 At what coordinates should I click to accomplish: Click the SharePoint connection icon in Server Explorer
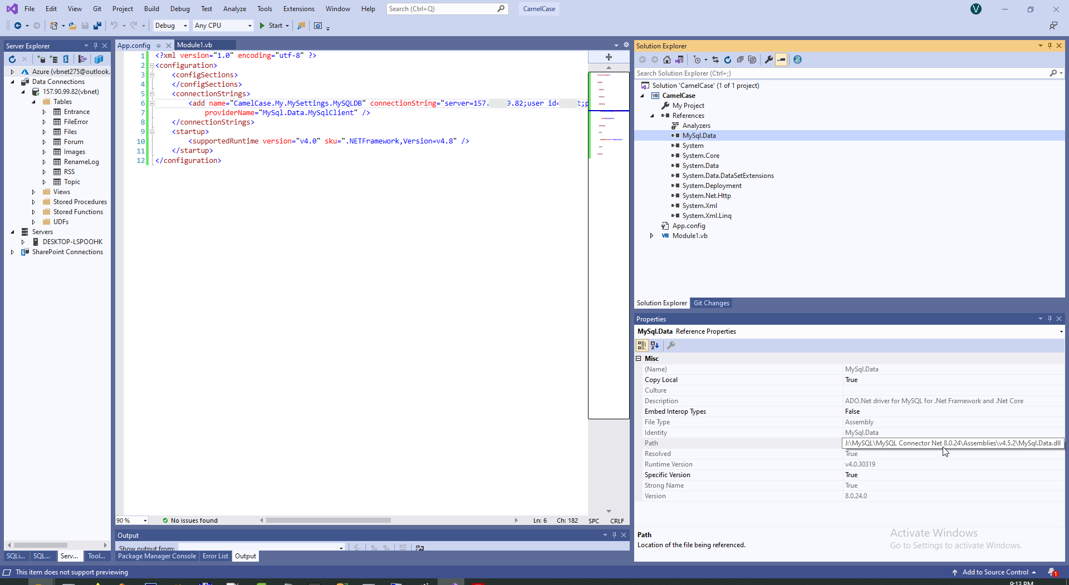point(66,59)
